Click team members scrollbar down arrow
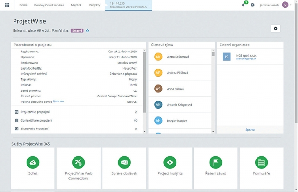The width and height of the screenshot is (298, 192). coord(213,132)
